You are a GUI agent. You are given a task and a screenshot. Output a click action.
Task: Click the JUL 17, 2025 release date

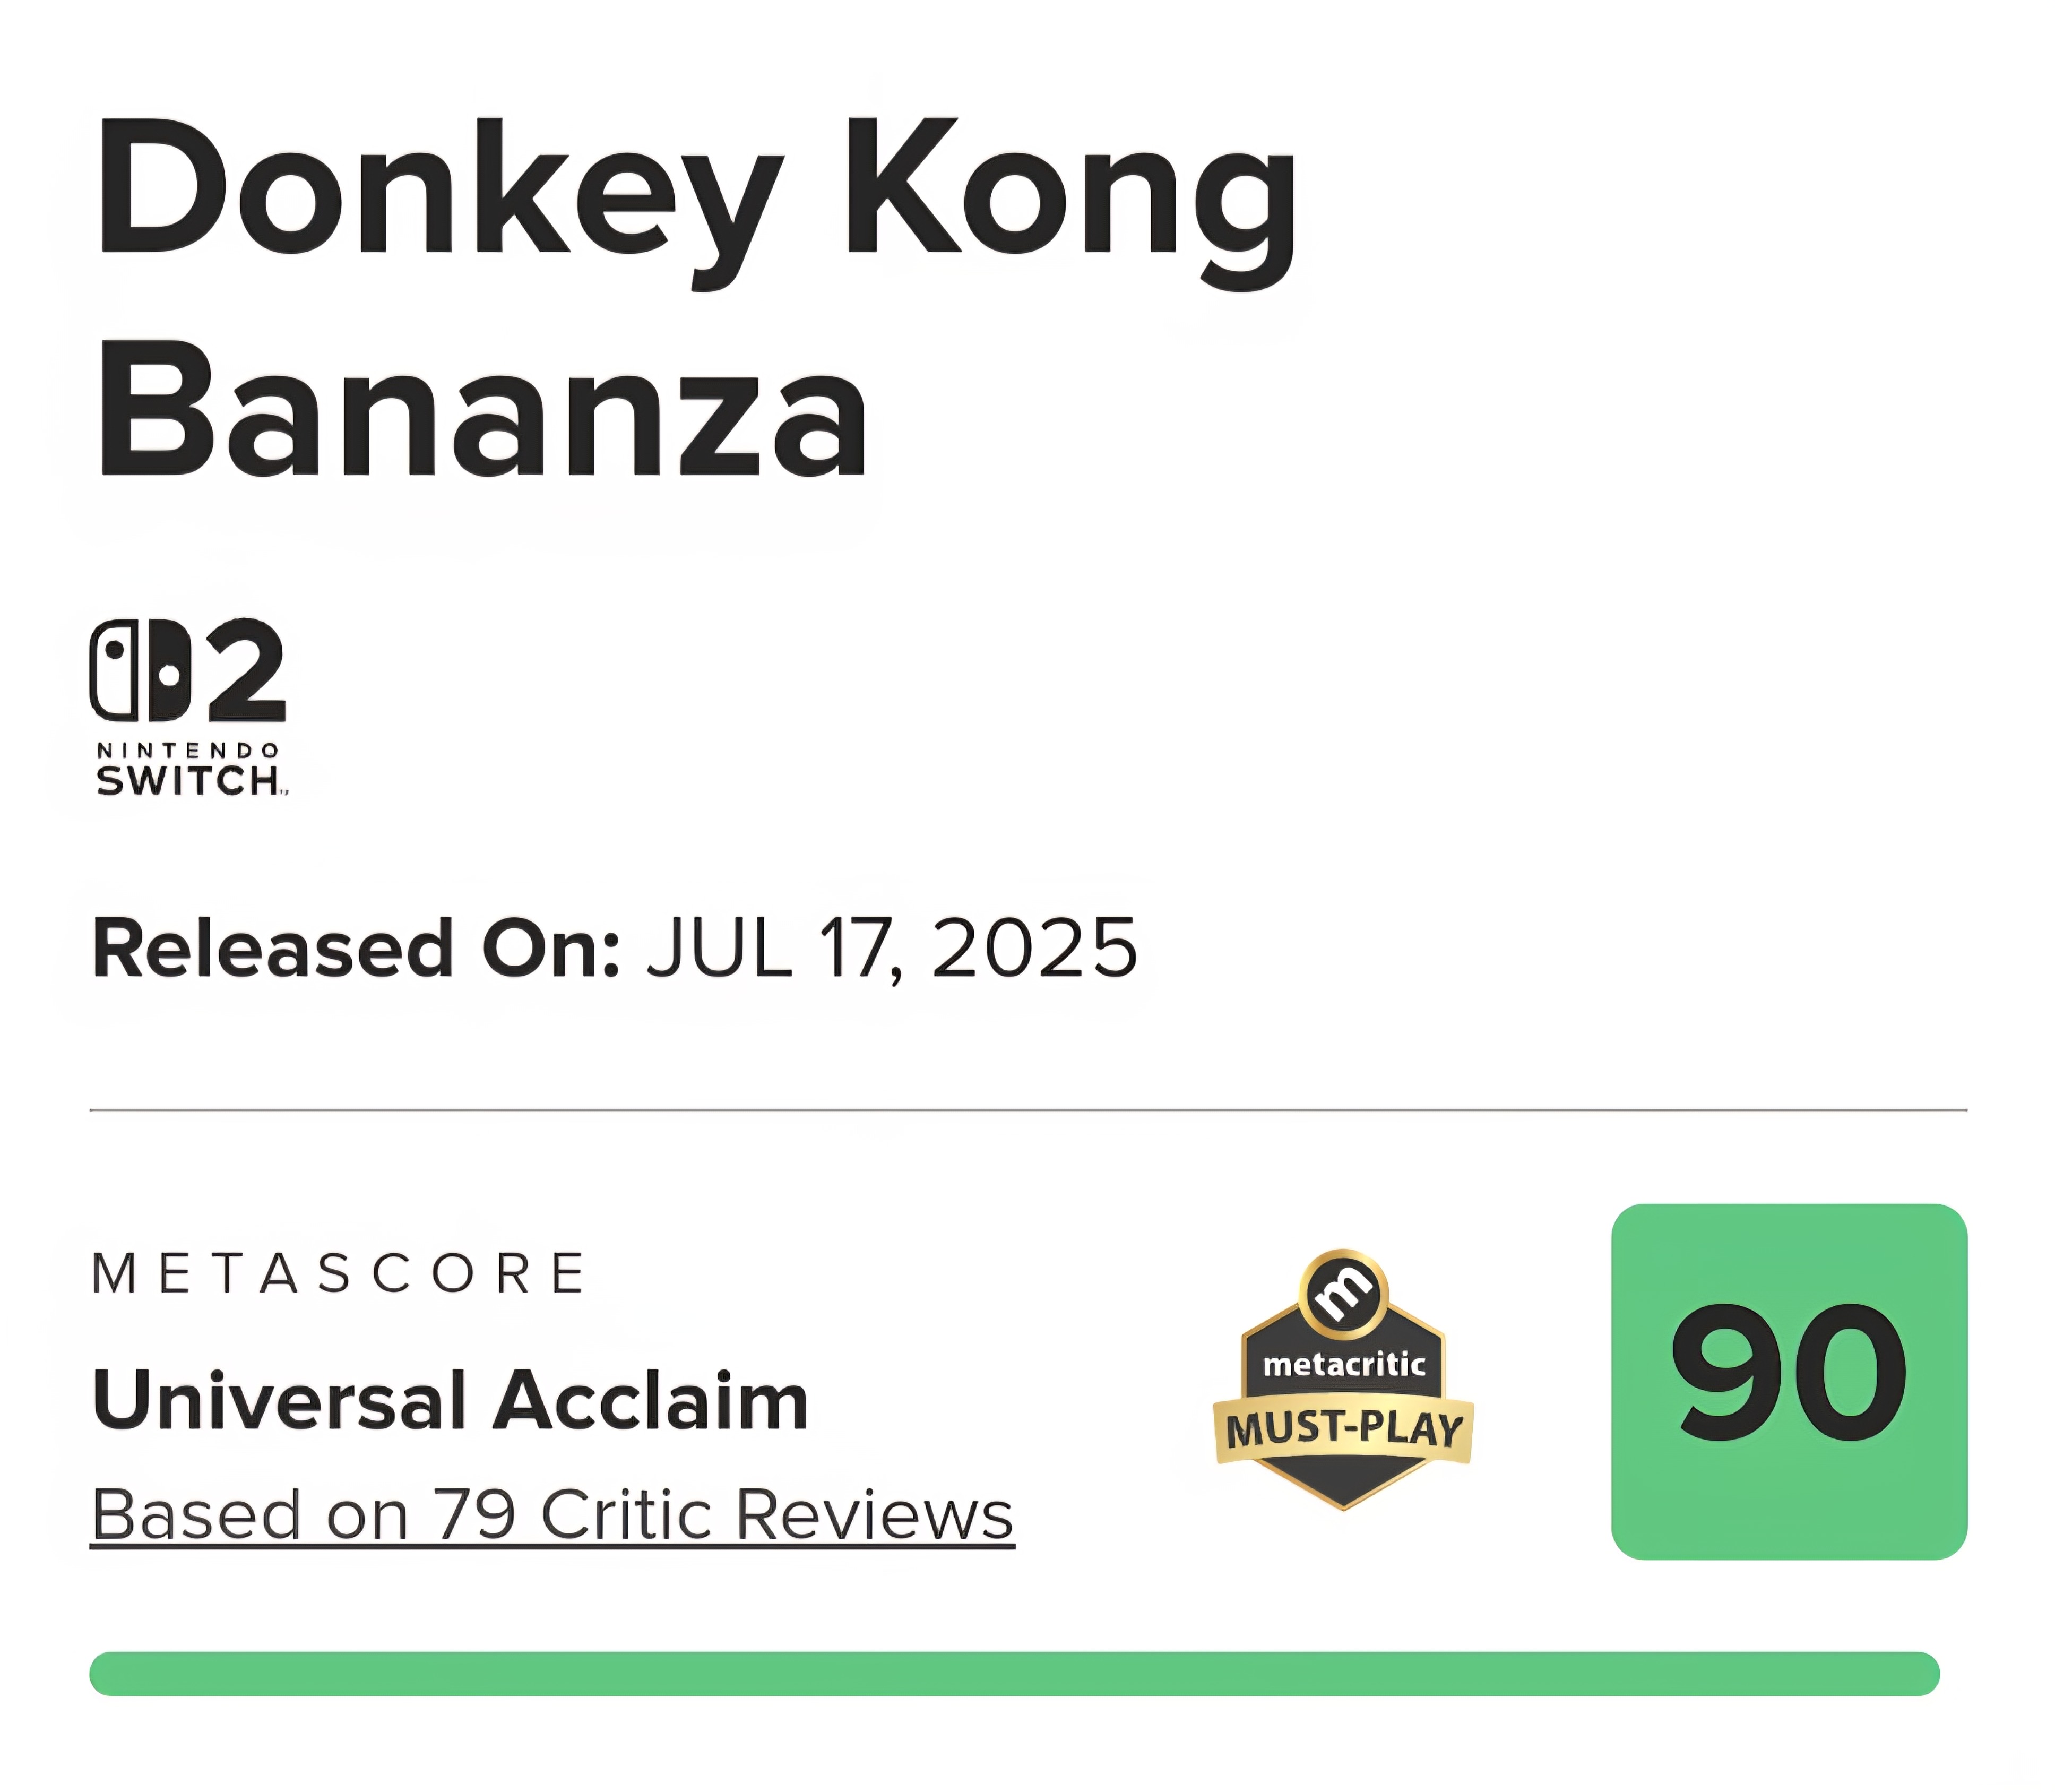click(892, 948)
